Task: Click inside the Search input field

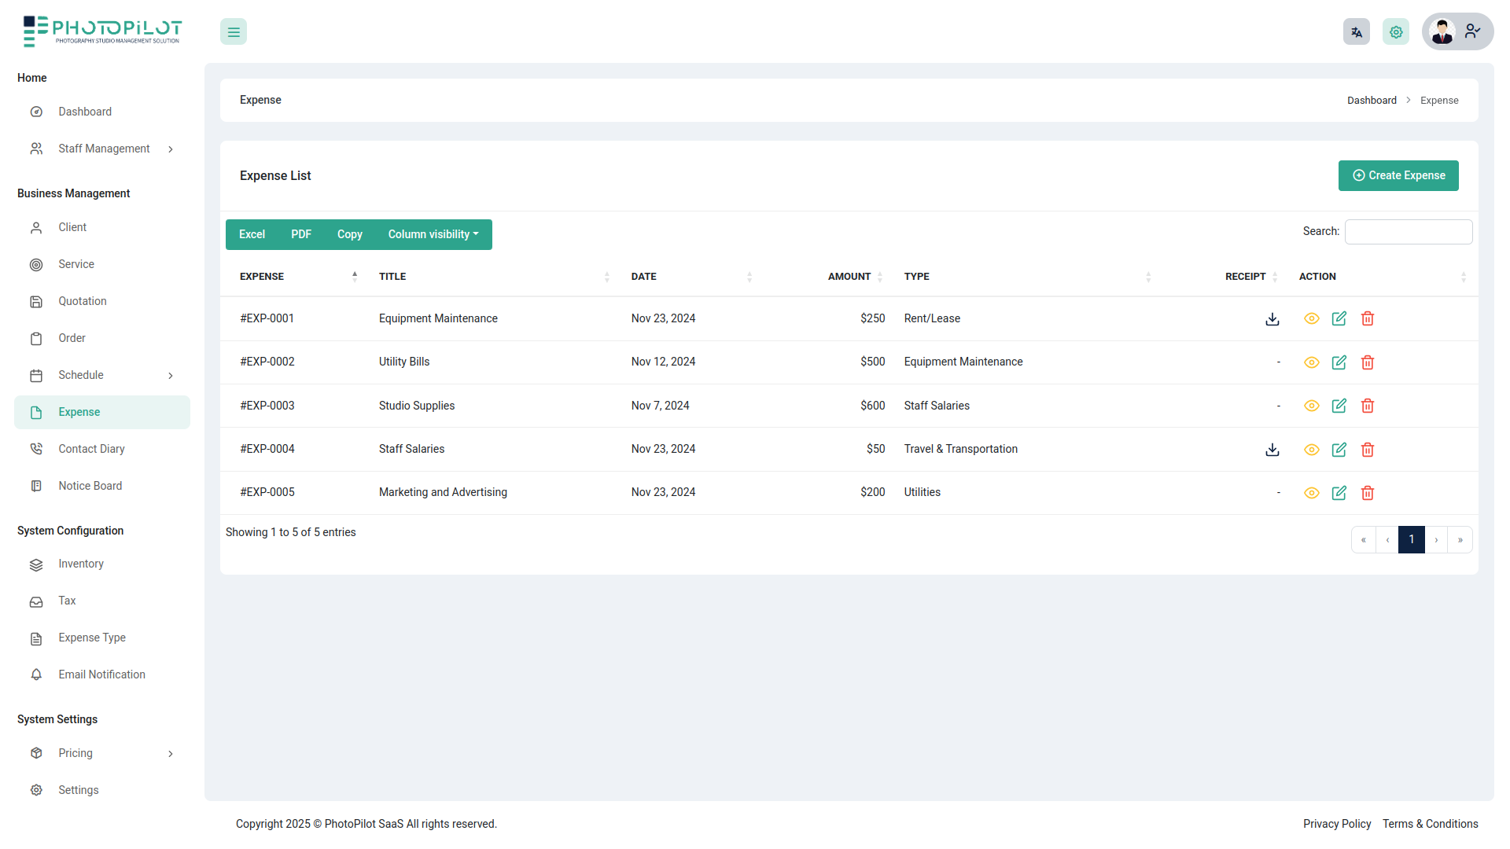Action: click(1408, 231)
